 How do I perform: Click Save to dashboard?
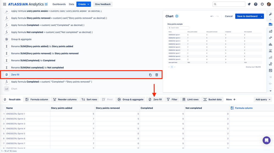click(247, 16)
